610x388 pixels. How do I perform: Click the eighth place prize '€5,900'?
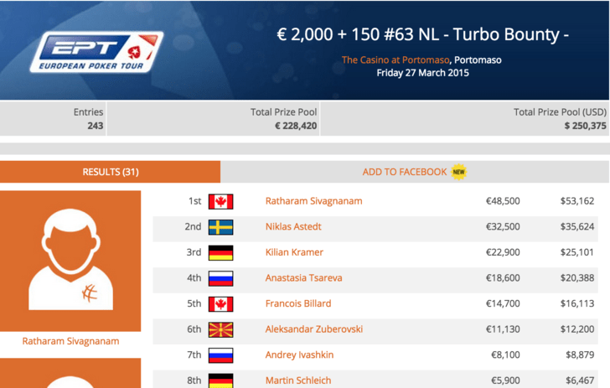pos(505,380)
